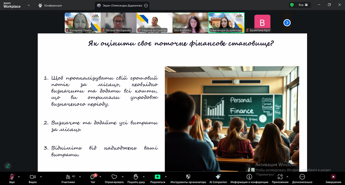Click the green Поделиться share screen icon
This screenshot has height=185, width=345.
tap(157, 177)
